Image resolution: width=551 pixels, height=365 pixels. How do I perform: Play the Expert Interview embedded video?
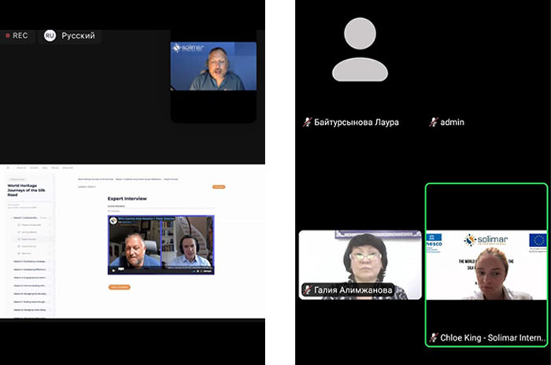(113, 270)
